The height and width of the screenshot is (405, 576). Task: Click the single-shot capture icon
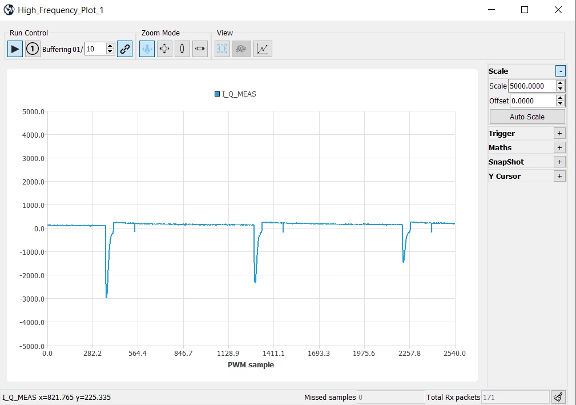[x=33, y=49]
